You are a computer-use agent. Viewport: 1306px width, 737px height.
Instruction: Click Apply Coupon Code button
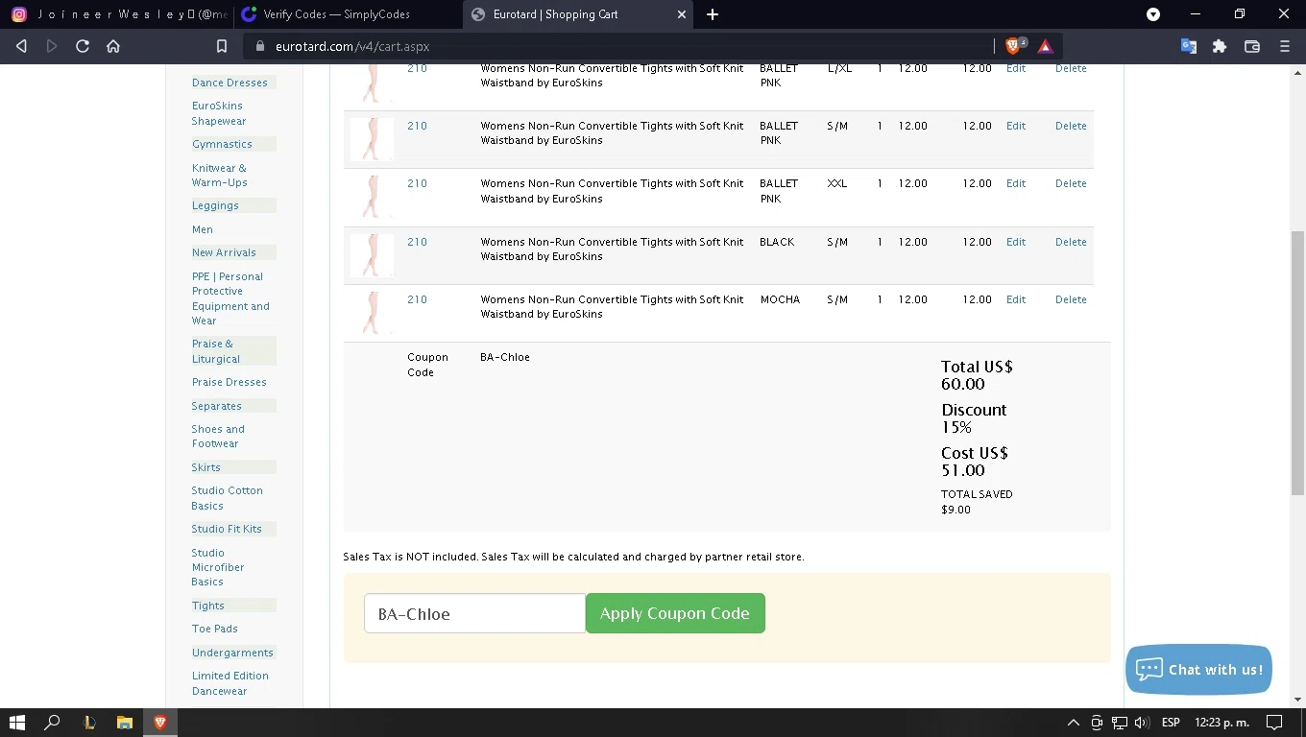coord(675,613)
